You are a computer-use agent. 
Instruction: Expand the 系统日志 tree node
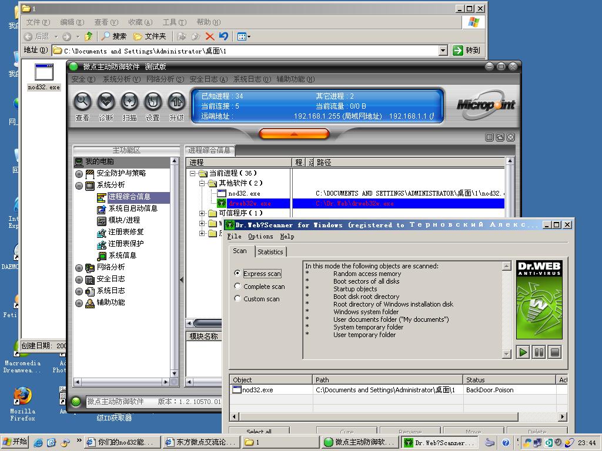click(x=79, y=292)
